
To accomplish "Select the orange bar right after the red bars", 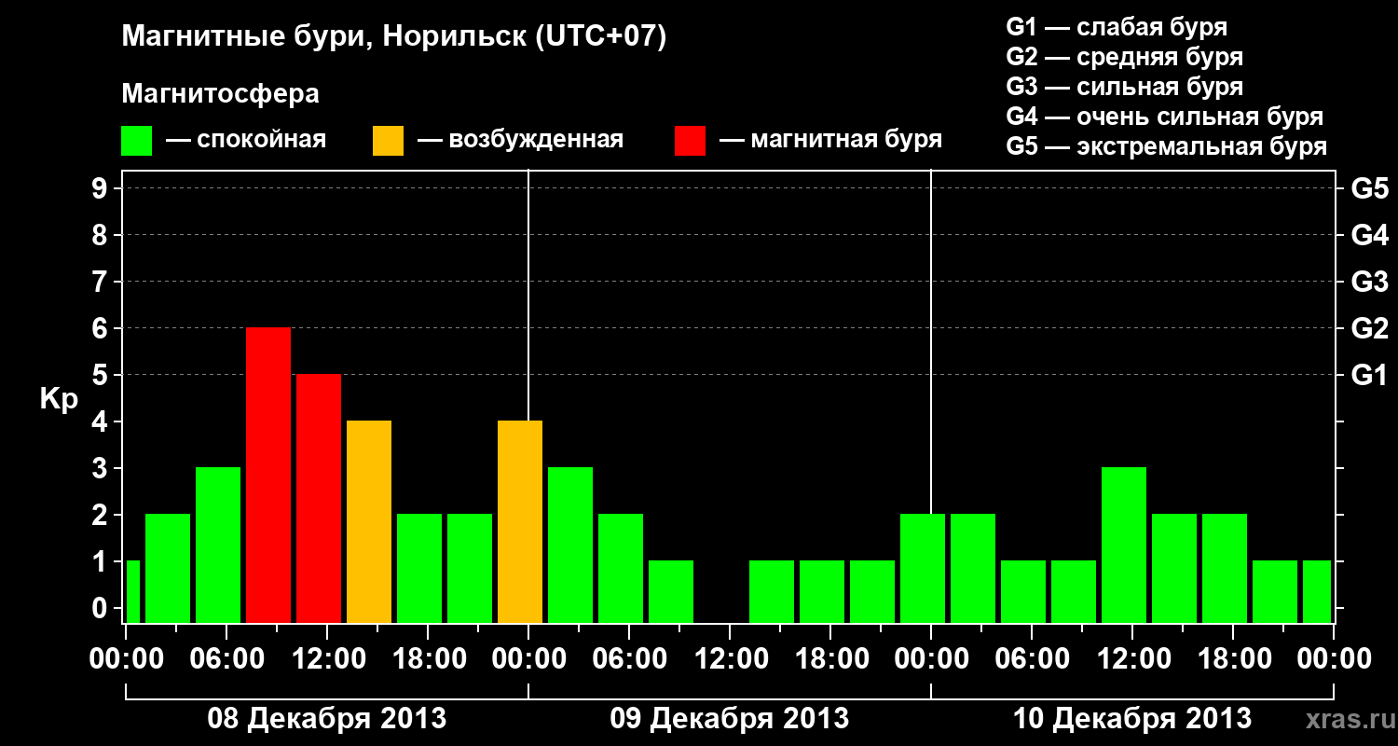I will tap(369, 522).
